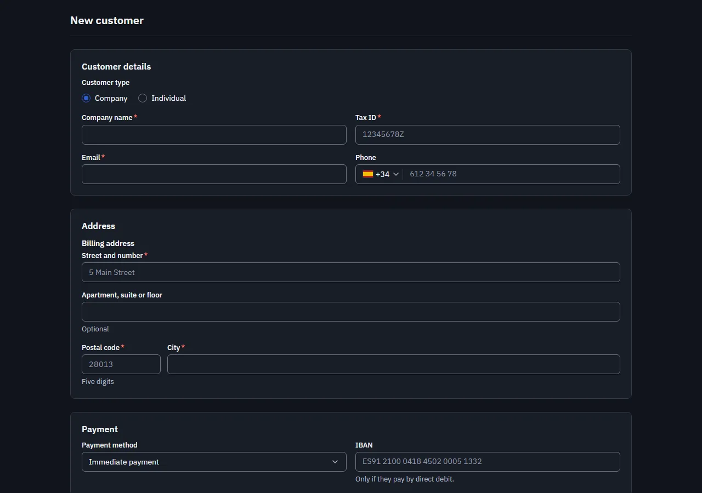This screenshot has width=702, height=493.
Task: Click the phone number input
Action: (511, 174)
